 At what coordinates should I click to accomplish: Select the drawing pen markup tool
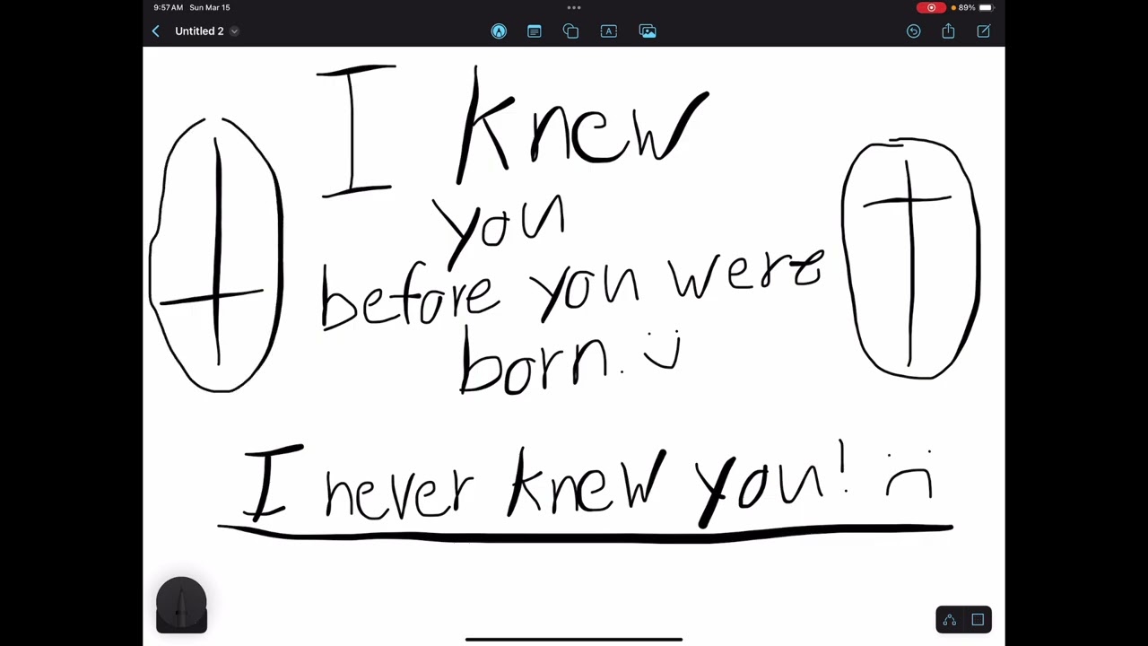(x=499, y=31)
